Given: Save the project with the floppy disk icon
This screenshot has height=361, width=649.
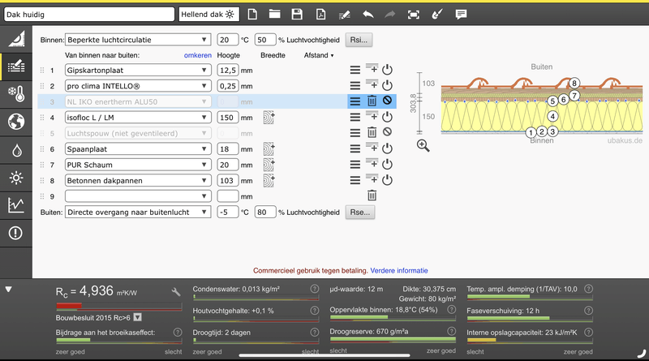Looking at the screenshot, I should click(297, 15).
